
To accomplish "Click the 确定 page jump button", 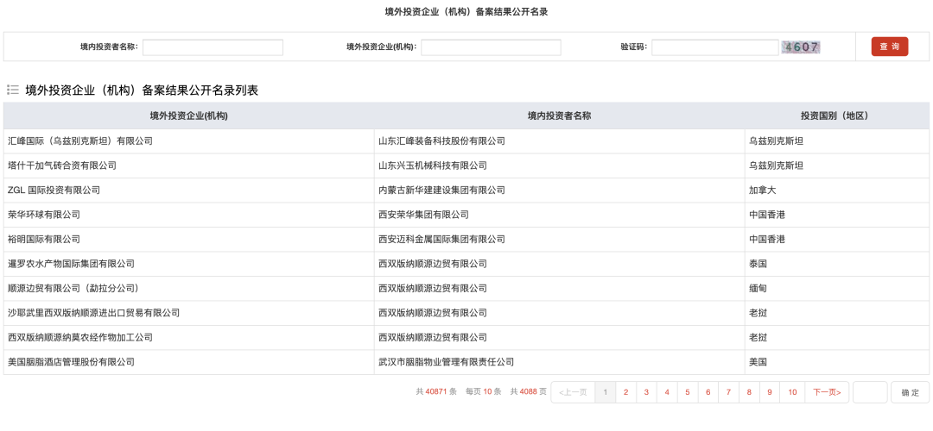I will click(910, 392).
